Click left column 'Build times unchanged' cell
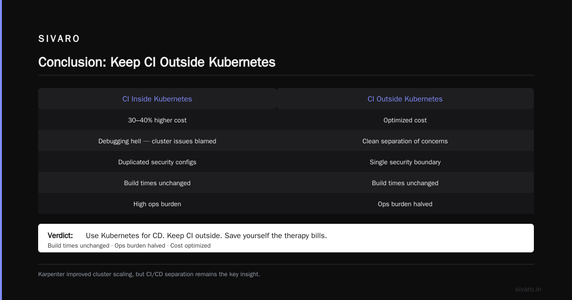572x300 pixels. [x=157, y=183]
